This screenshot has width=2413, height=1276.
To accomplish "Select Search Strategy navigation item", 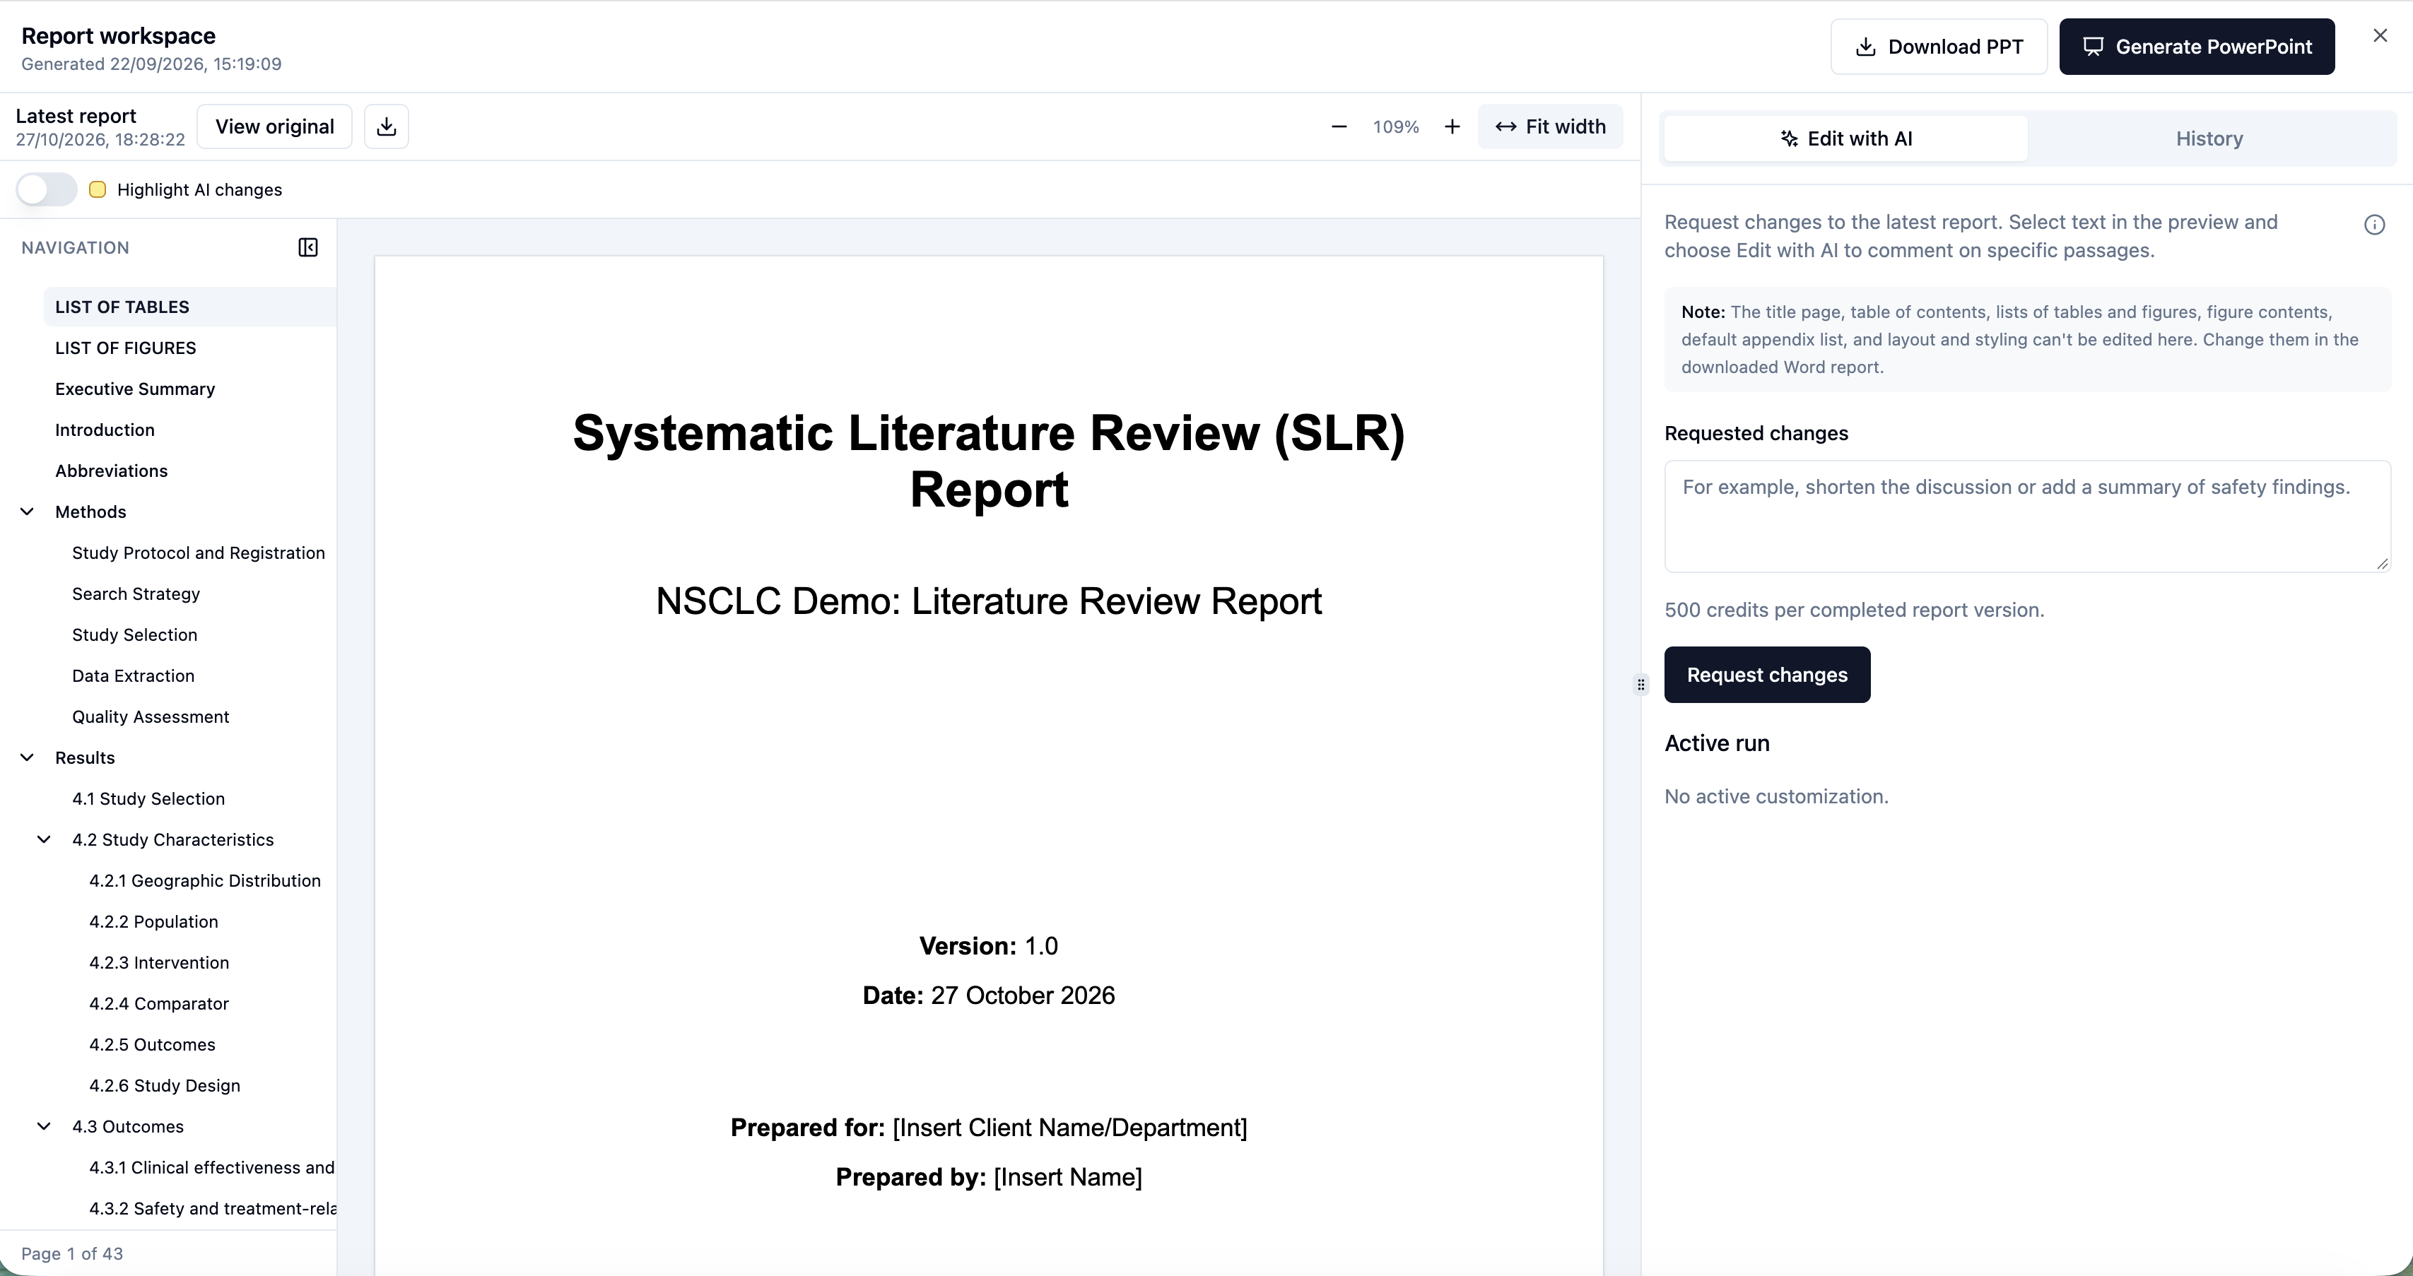I will [x=199, y=593].
